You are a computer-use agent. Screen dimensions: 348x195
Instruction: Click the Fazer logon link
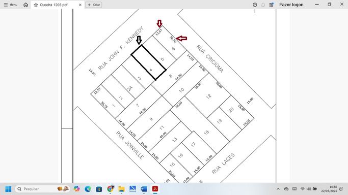[291, 5]
